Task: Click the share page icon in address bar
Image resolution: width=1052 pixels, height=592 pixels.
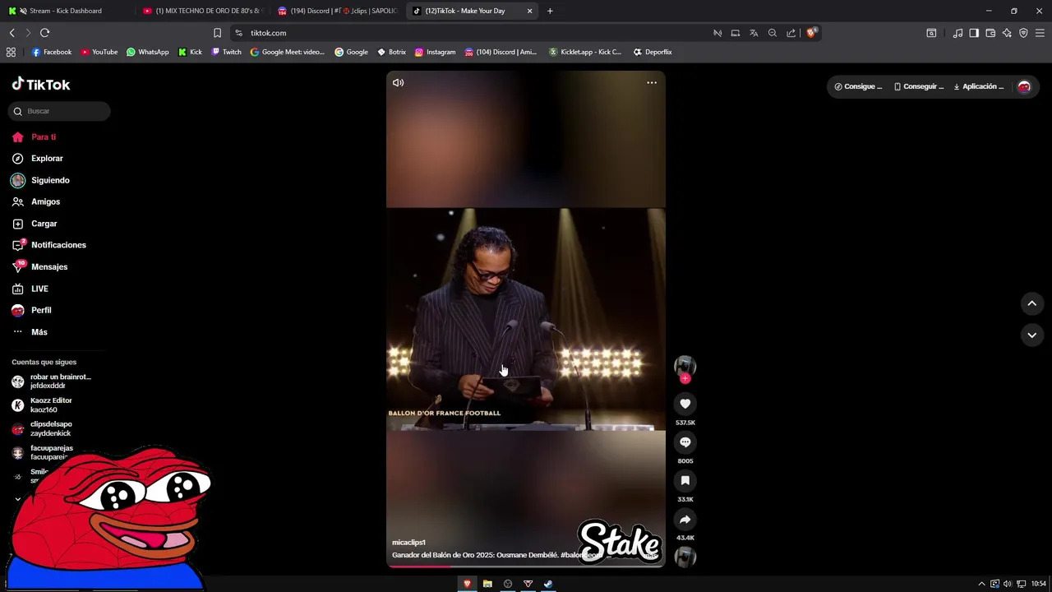Action: [791, 33]
